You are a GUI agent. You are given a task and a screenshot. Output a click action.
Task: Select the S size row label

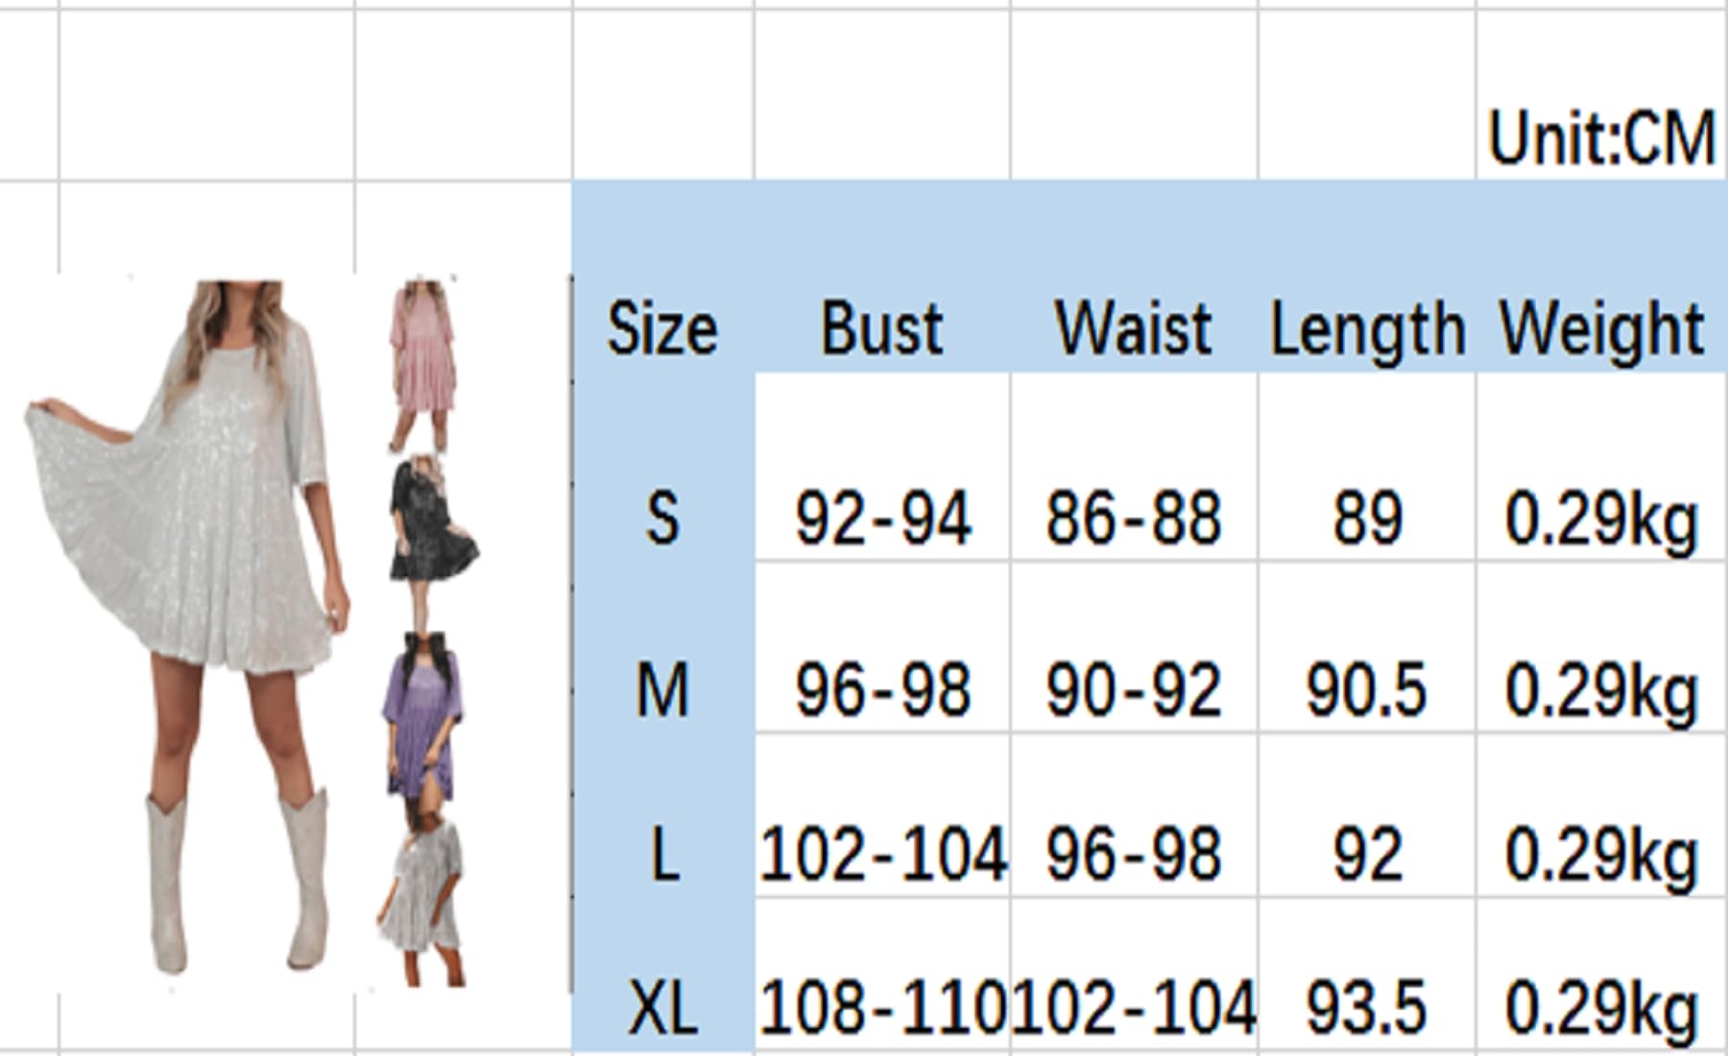[662, 519]
